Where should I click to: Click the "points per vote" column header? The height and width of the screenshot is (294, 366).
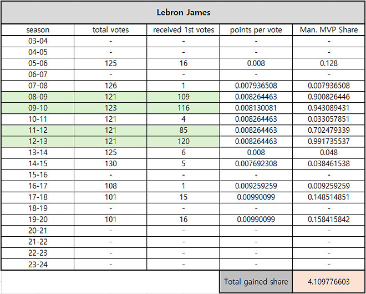coord(256,30)
